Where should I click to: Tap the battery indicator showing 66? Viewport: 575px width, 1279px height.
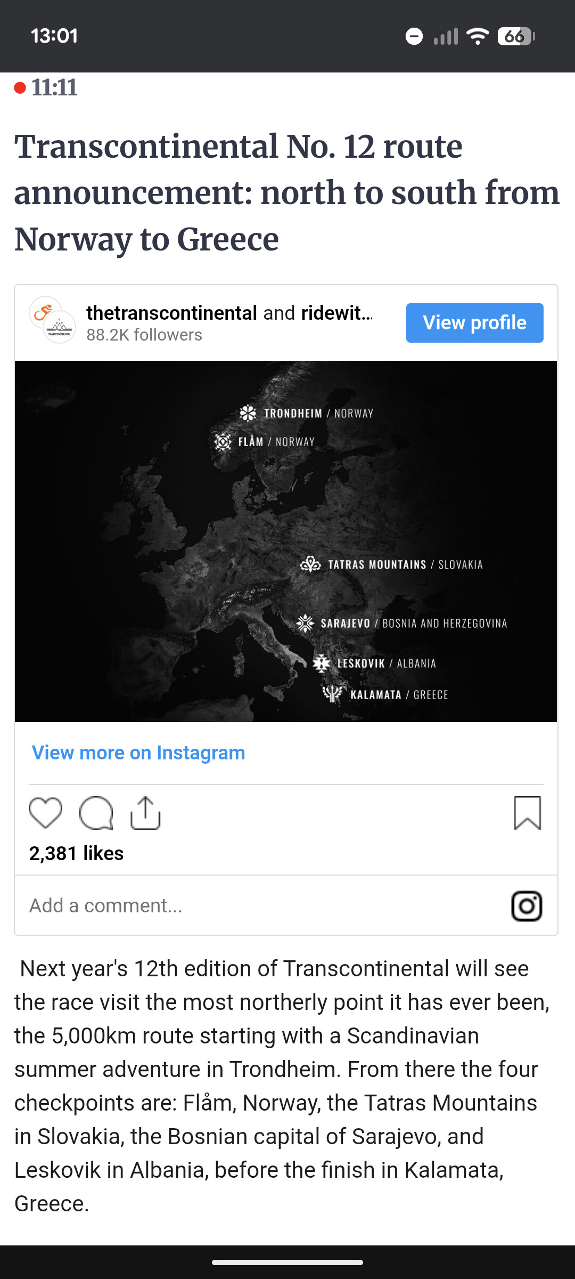(515, 36)
